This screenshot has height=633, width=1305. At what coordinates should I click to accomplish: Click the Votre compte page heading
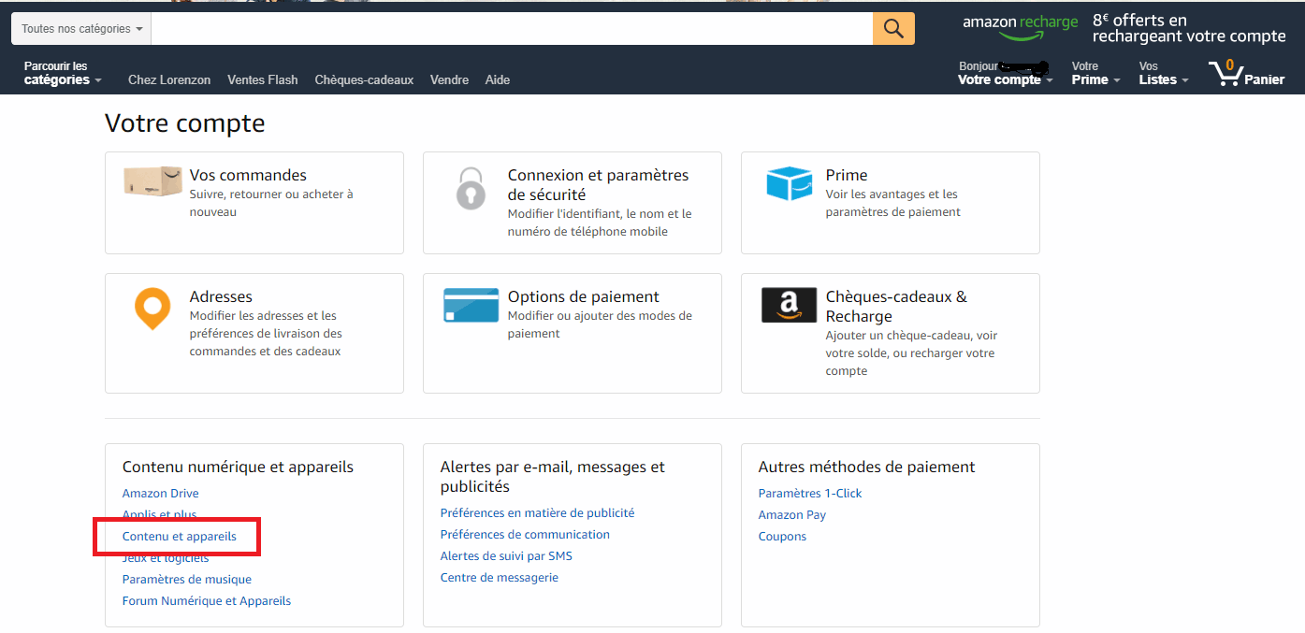point(185,123)
